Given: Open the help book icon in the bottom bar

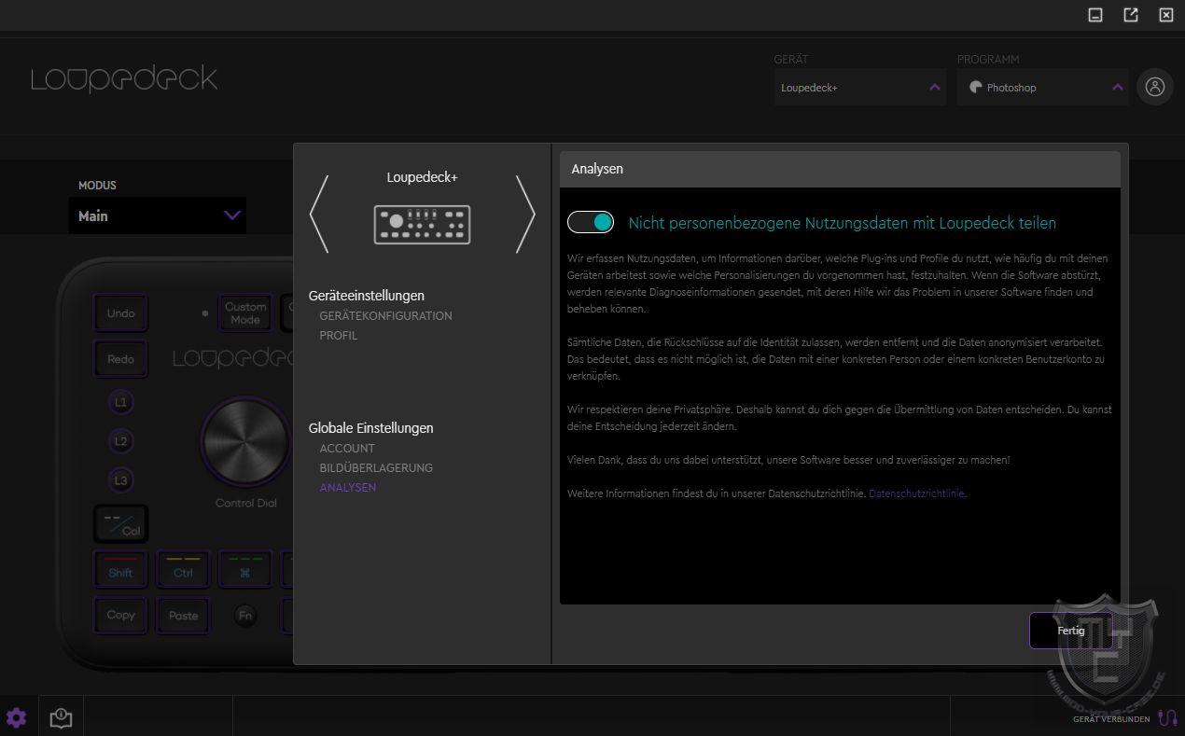Looking at the screenshot, I should [x=61, y=717].
